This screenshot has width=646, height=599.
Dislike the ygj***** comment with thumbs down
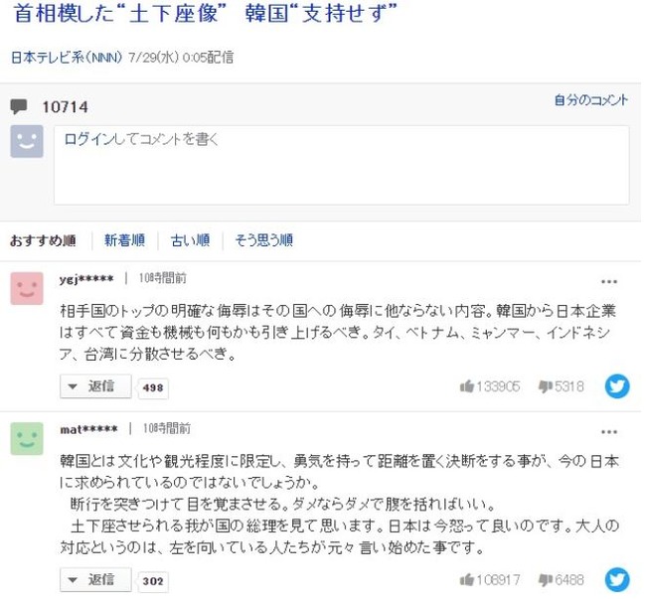pos(546,386)
